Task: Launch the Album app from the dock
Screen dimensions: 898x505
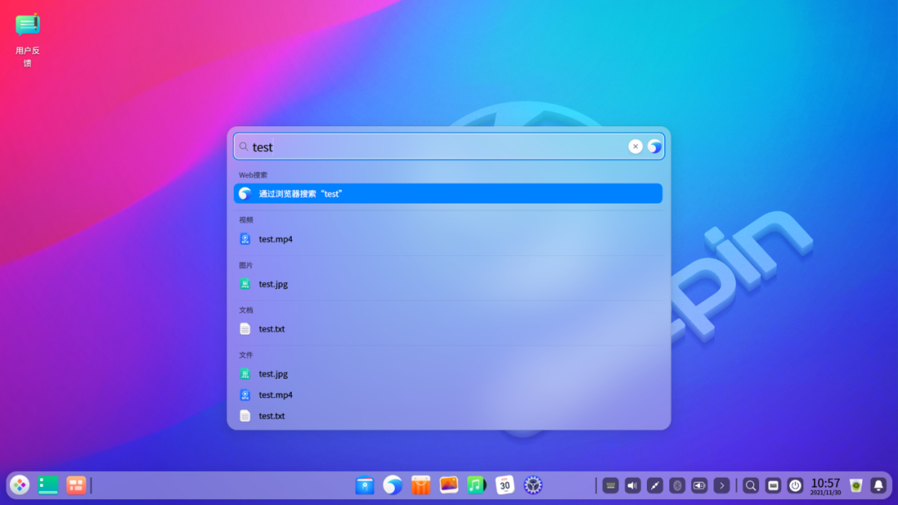Action: (449, 485)
